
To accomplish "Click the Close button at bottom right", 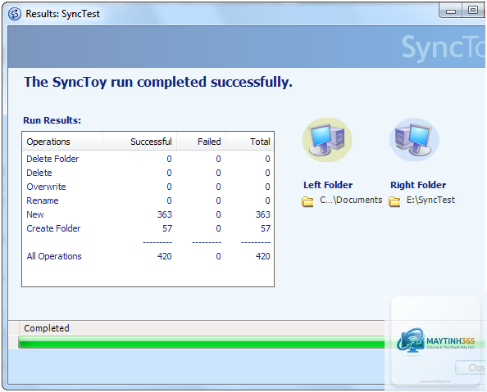I will 471,367.
